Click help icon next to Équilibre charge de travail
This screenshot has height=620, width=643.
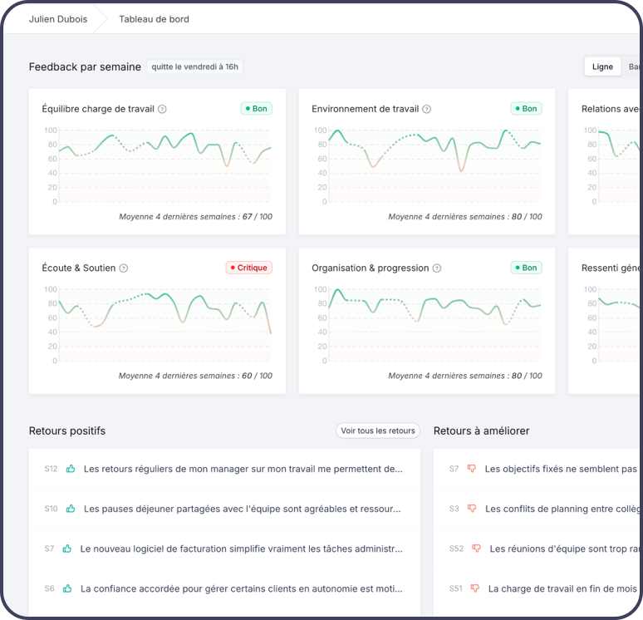click(162, 109)
